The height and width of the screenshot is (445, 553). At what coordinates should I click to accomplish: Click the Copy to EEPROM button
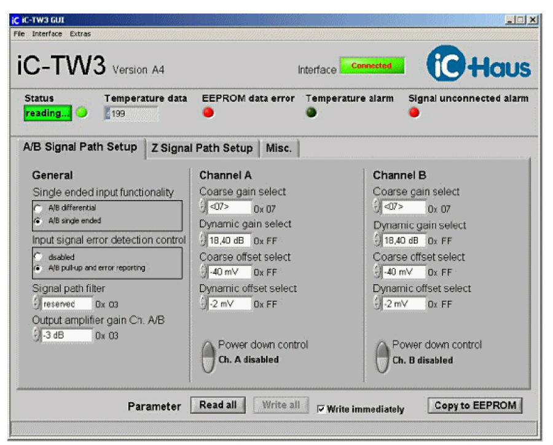point(475,406)
